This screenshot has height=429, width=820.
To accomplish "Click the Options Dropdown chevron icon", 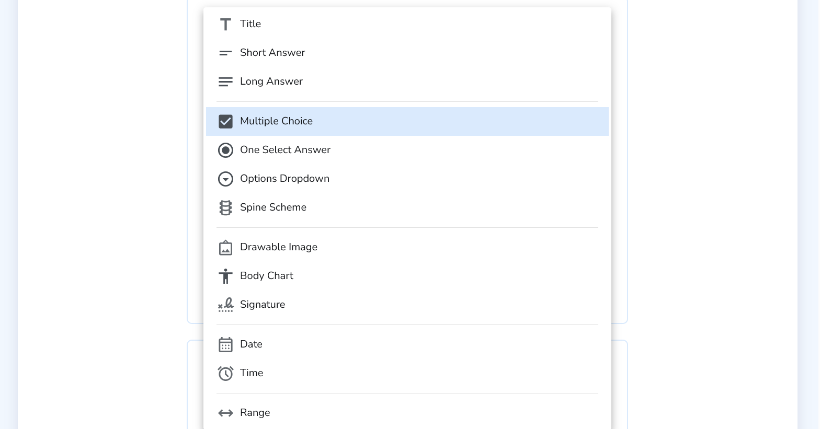I will [x=225, y=179].
